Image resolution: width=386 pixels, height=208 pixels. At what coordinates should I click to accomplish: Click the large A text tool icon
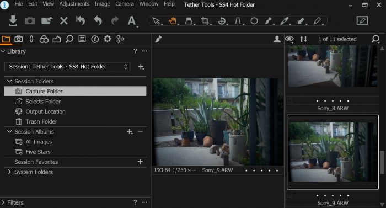(x=132, y=21)
